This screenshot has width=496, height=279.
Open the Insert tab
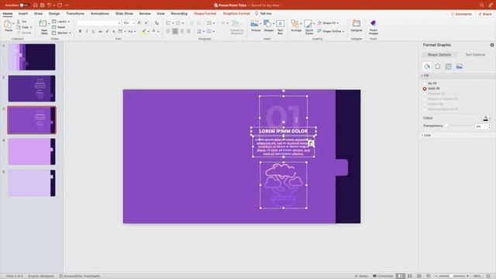[x=23, y=14]
